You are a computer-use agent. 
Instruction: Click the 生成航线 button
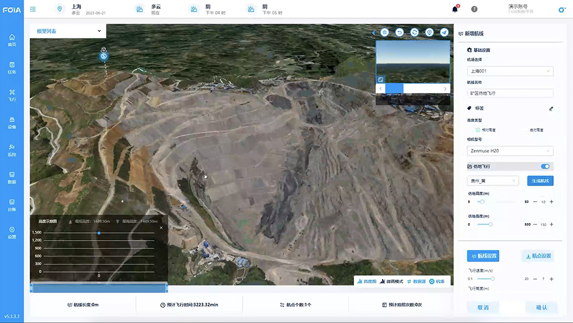540,181
